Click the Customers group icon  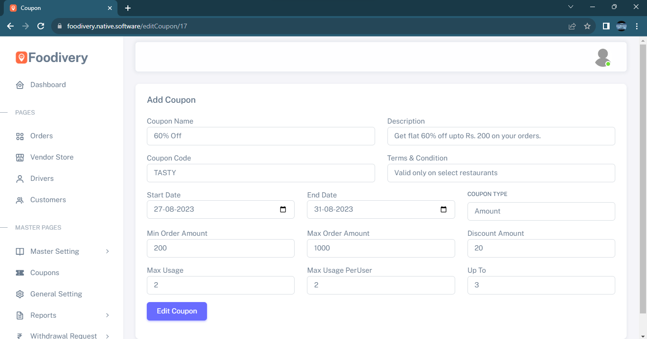[20, 200]
